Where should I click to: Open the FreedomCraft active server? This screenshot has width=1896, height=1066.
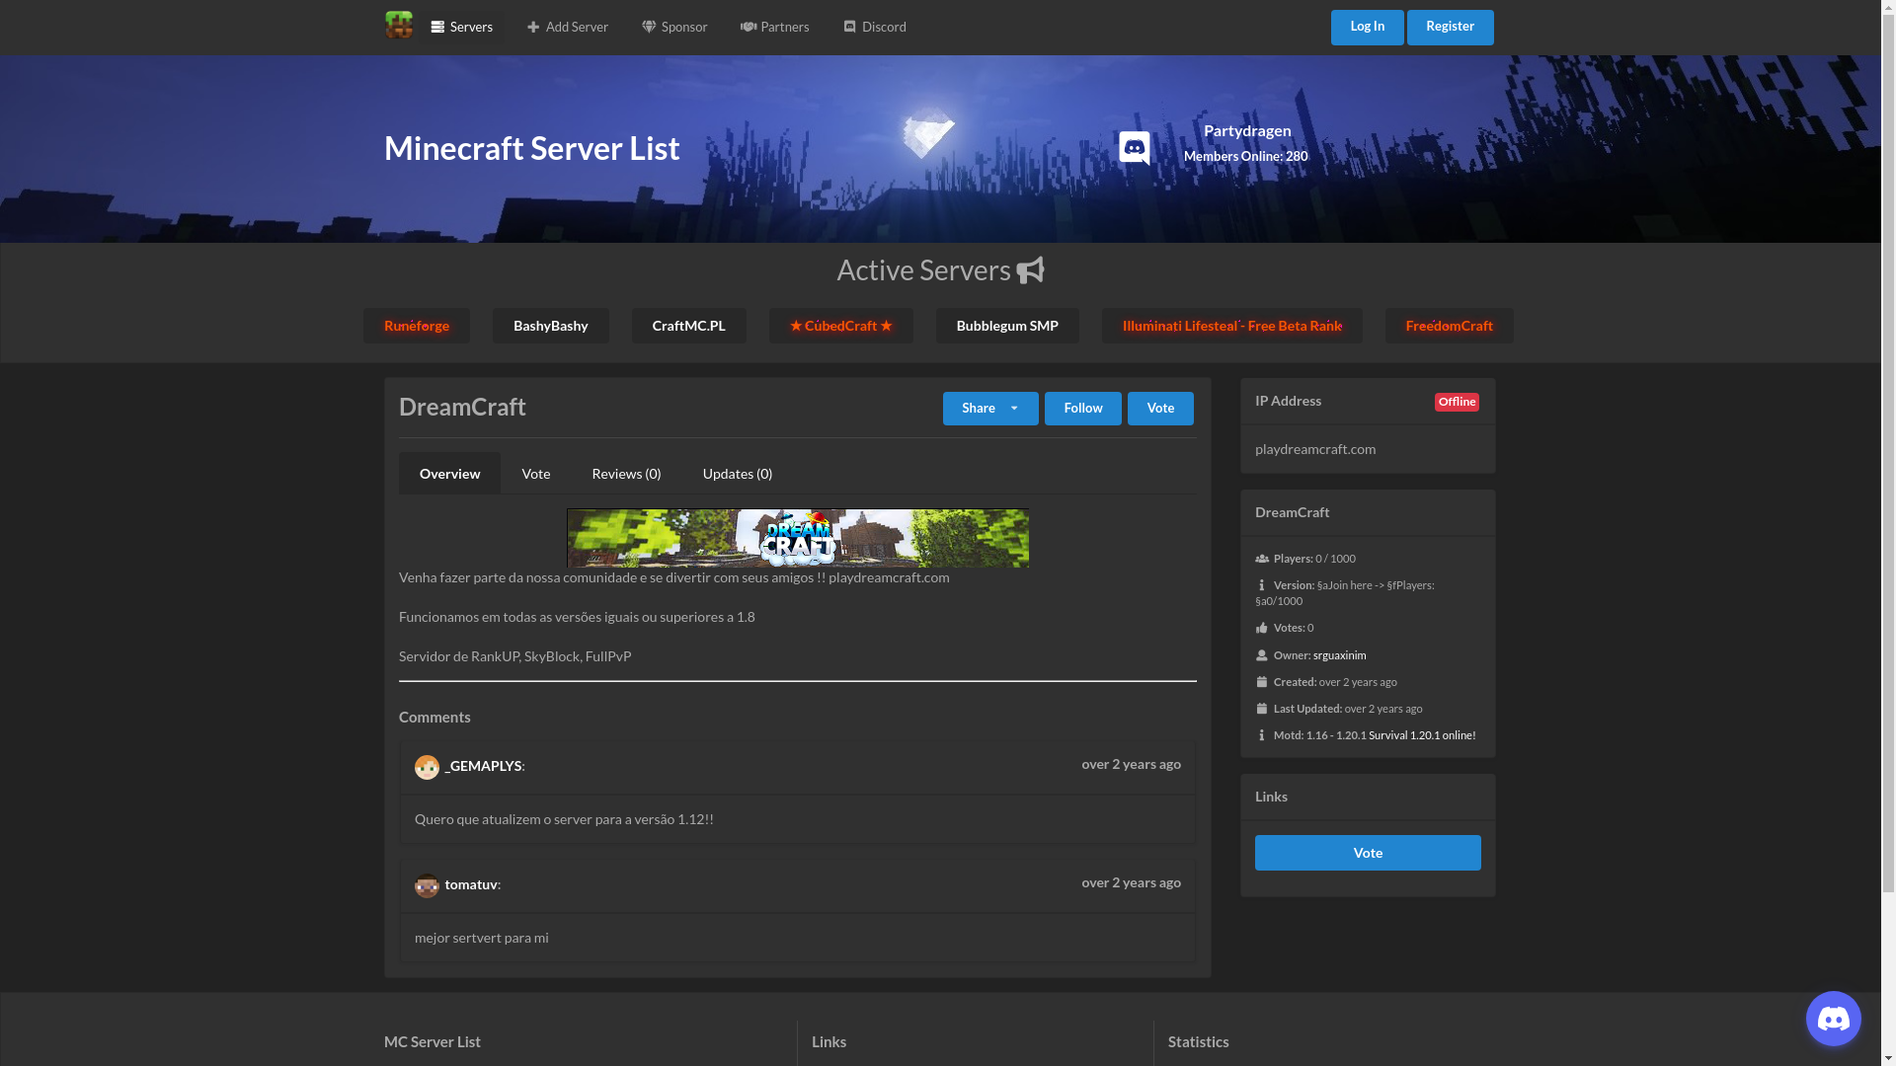coord(1450,326)
